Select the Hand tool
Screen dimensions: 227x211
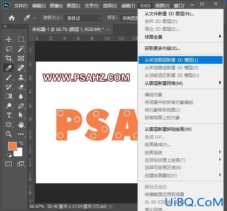click(21, 125)
